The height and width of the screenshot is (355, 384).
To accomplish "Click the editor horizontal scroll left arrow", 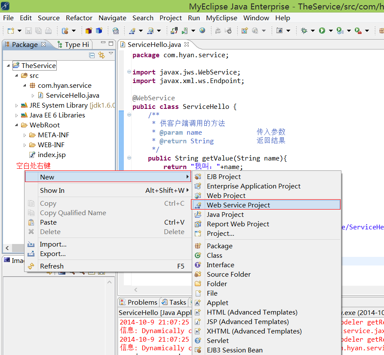I will pyautogui.click(x=136, y=290).
